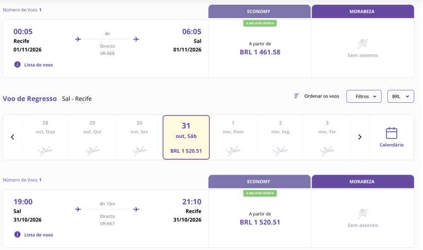
Task: Click info icon beside Sal departure flight list
Action: 17,235
